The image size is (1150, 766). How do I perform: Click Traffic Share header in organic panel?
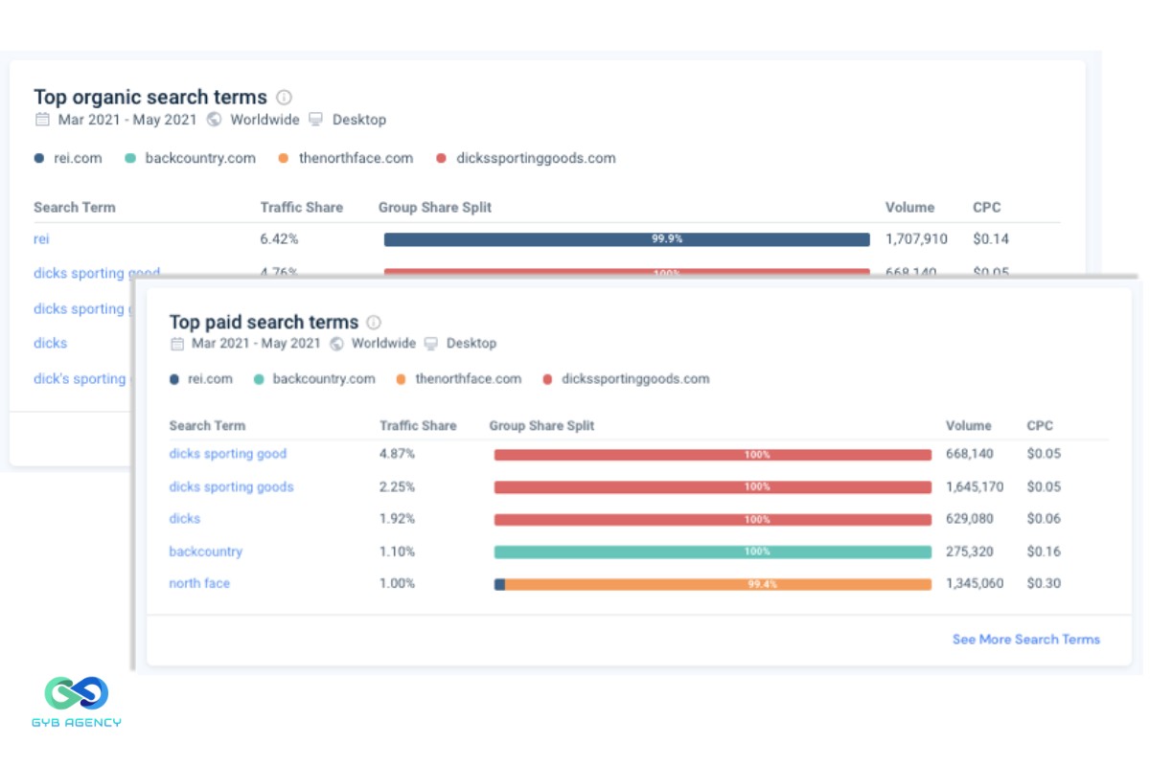[302, 208]
